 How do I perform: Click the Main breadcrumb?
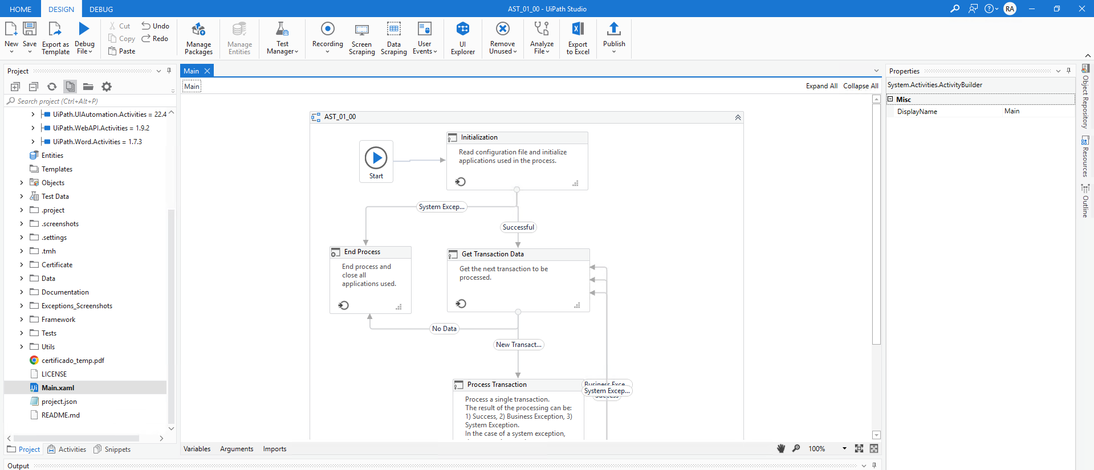click(x=192, y=87)
